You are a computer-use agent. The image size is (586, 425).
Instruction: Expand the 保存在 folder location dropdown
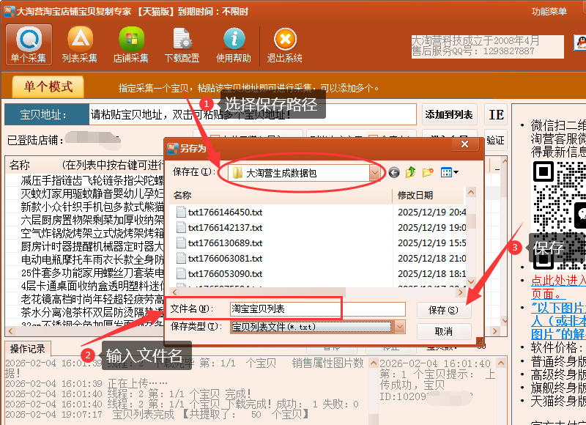pyautogui.click(x=375, y=173)
